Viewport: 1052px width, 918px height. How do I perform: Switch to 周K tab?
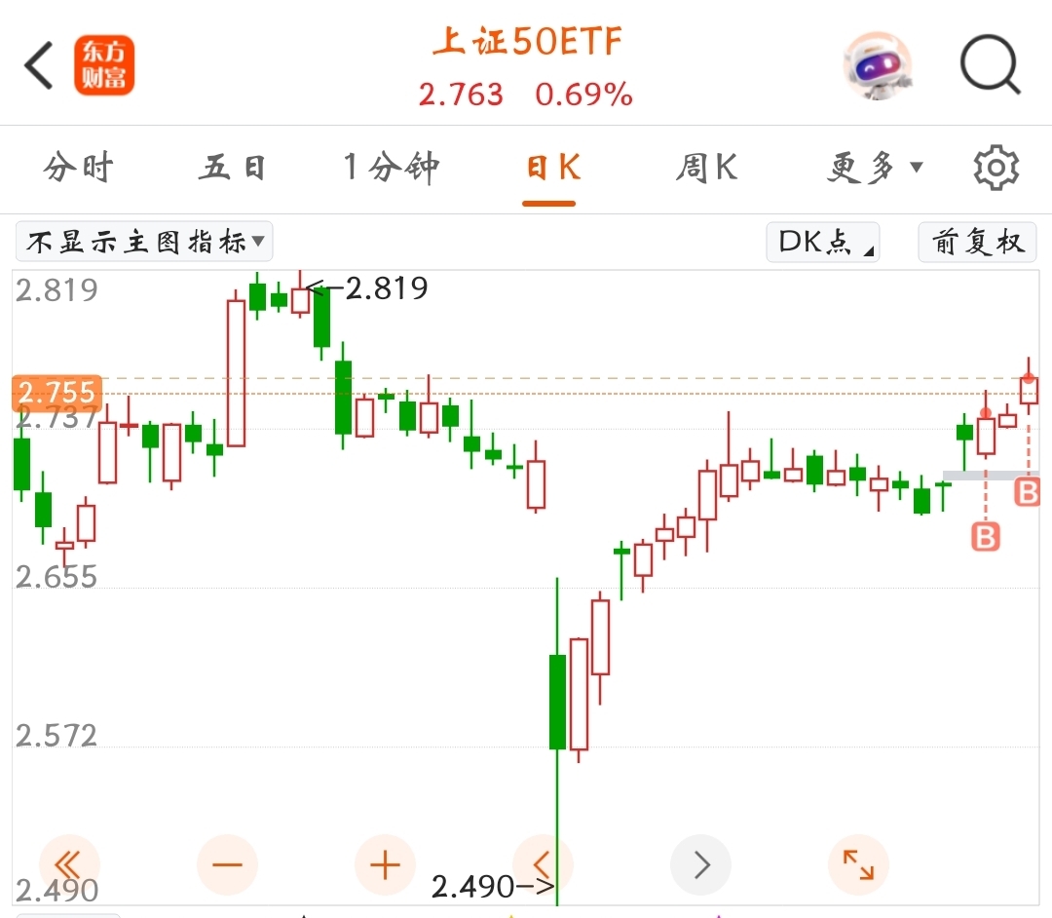706,167
